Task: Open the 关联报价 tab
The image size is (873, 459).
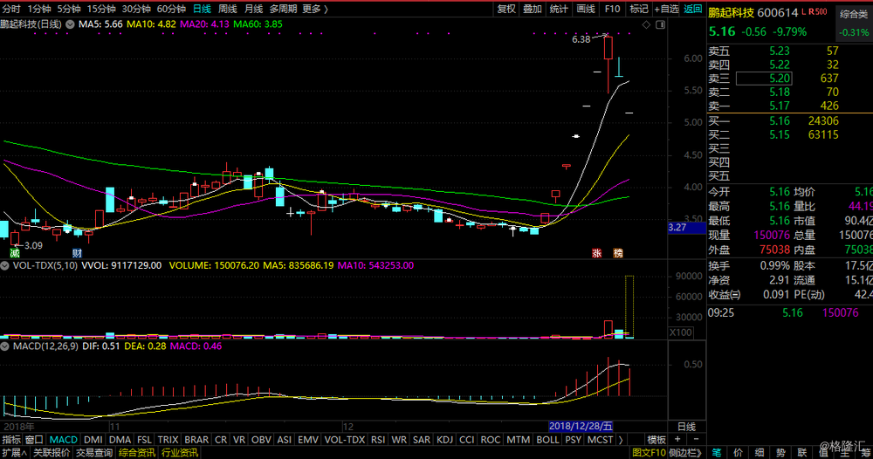Action: 52,453
